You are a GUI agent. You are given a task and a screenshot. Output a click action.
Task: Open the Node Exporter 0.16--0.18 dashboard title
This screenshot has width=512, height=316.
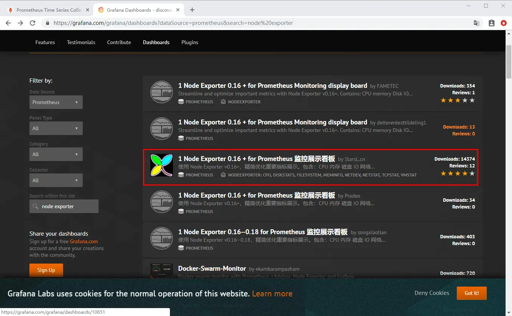(x=263, y=232)
